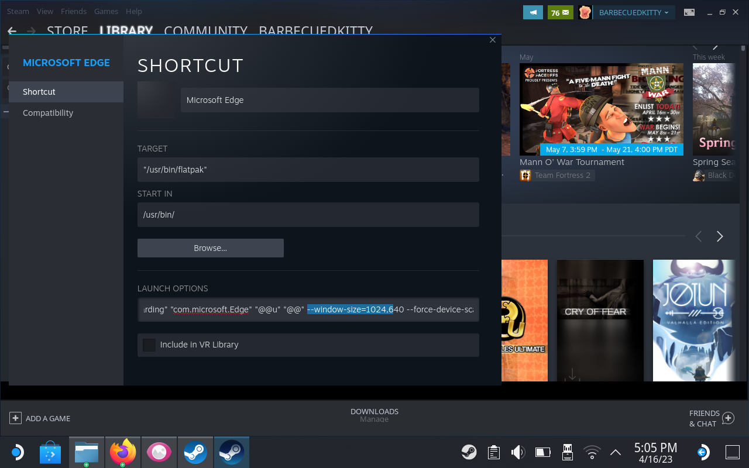The width and height of the screenshot is (749, 468).
Task: Open the 76 unread messages inbox
Action: 560,12
